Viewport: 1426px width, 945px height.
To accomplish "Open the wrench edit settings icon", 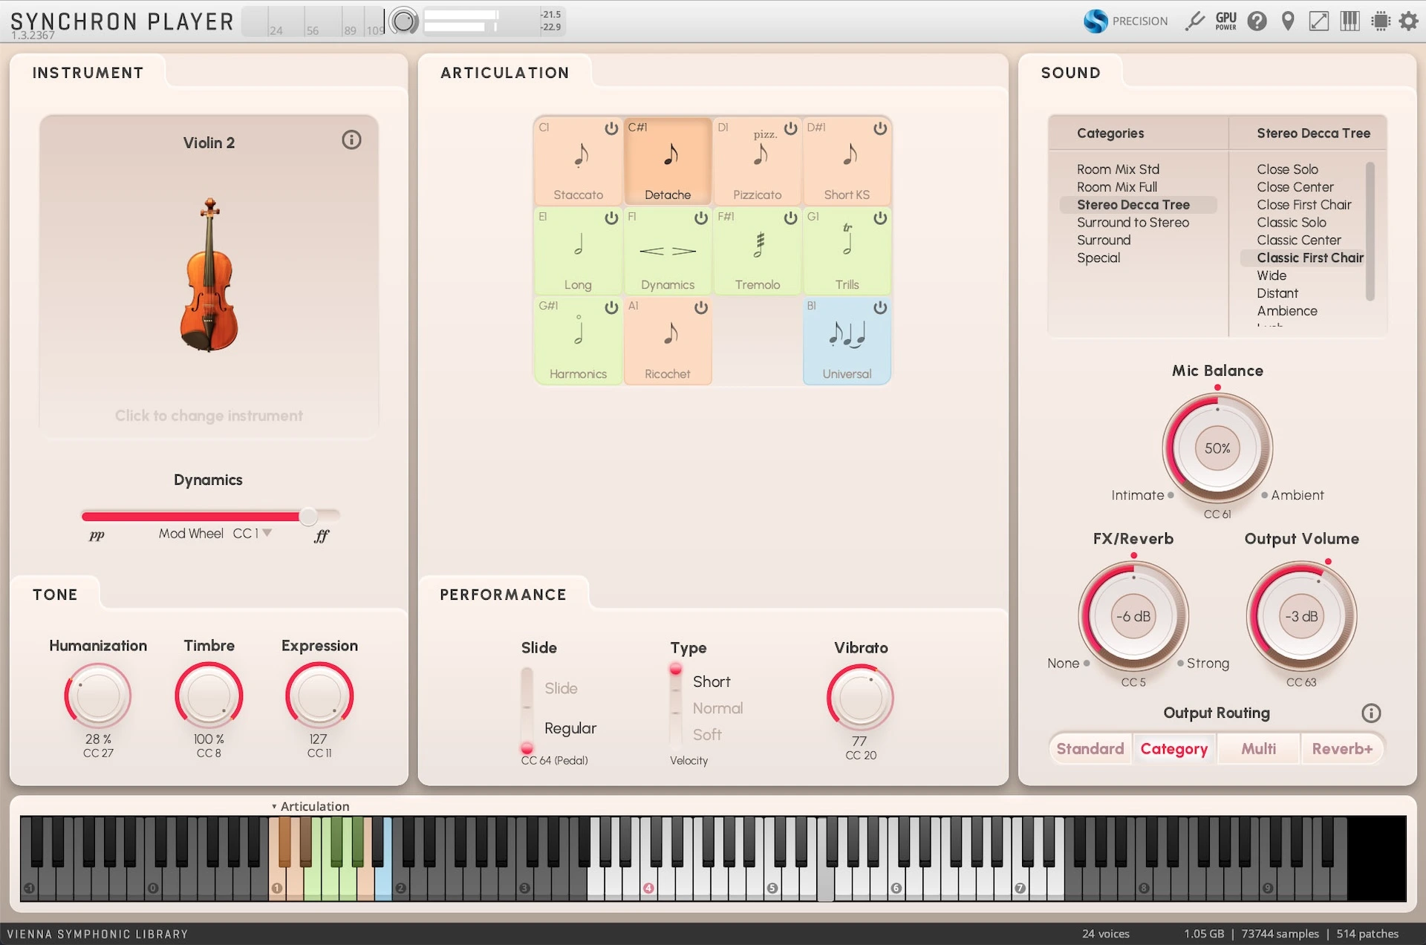I will click(1194, 21).
